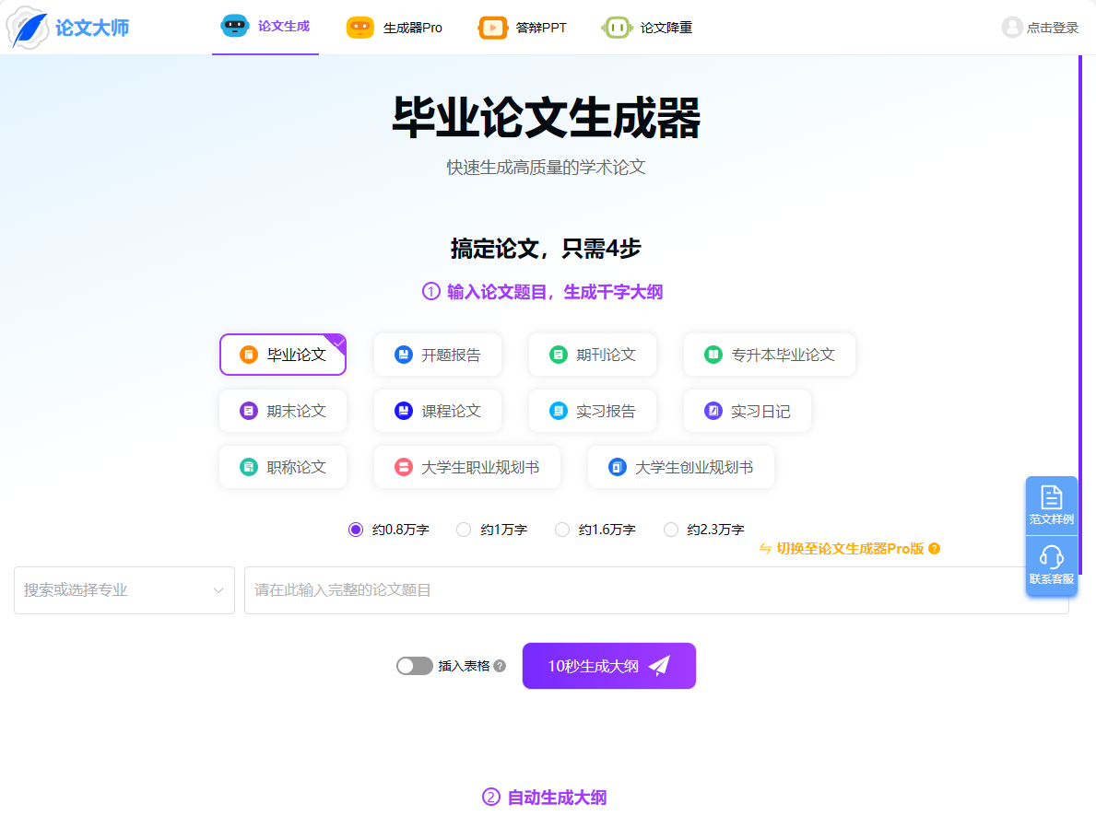
Task: Open 联系客服 customer service panel
Action: (1051, 563)
